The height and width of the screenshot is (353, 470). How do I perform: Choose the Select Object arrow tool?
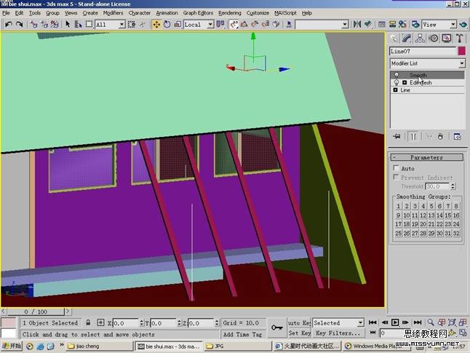coord(68,24)
